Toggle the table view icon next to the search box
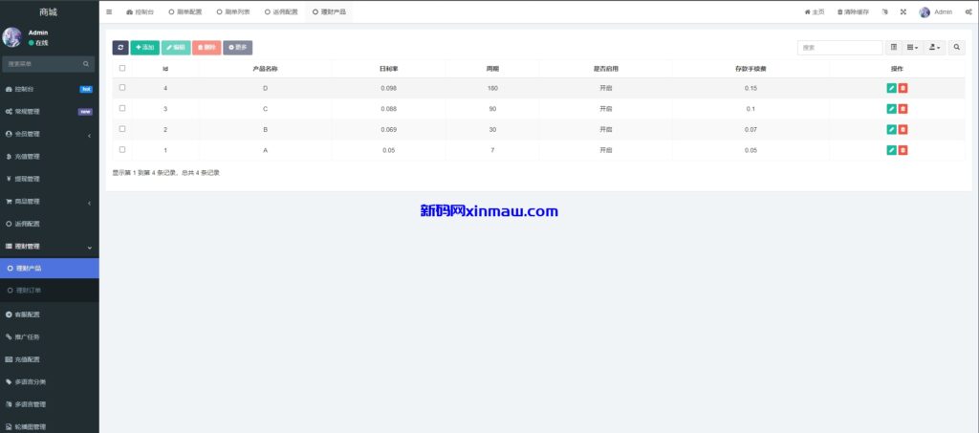Viewport: 979px width, 433px height. 893,47
